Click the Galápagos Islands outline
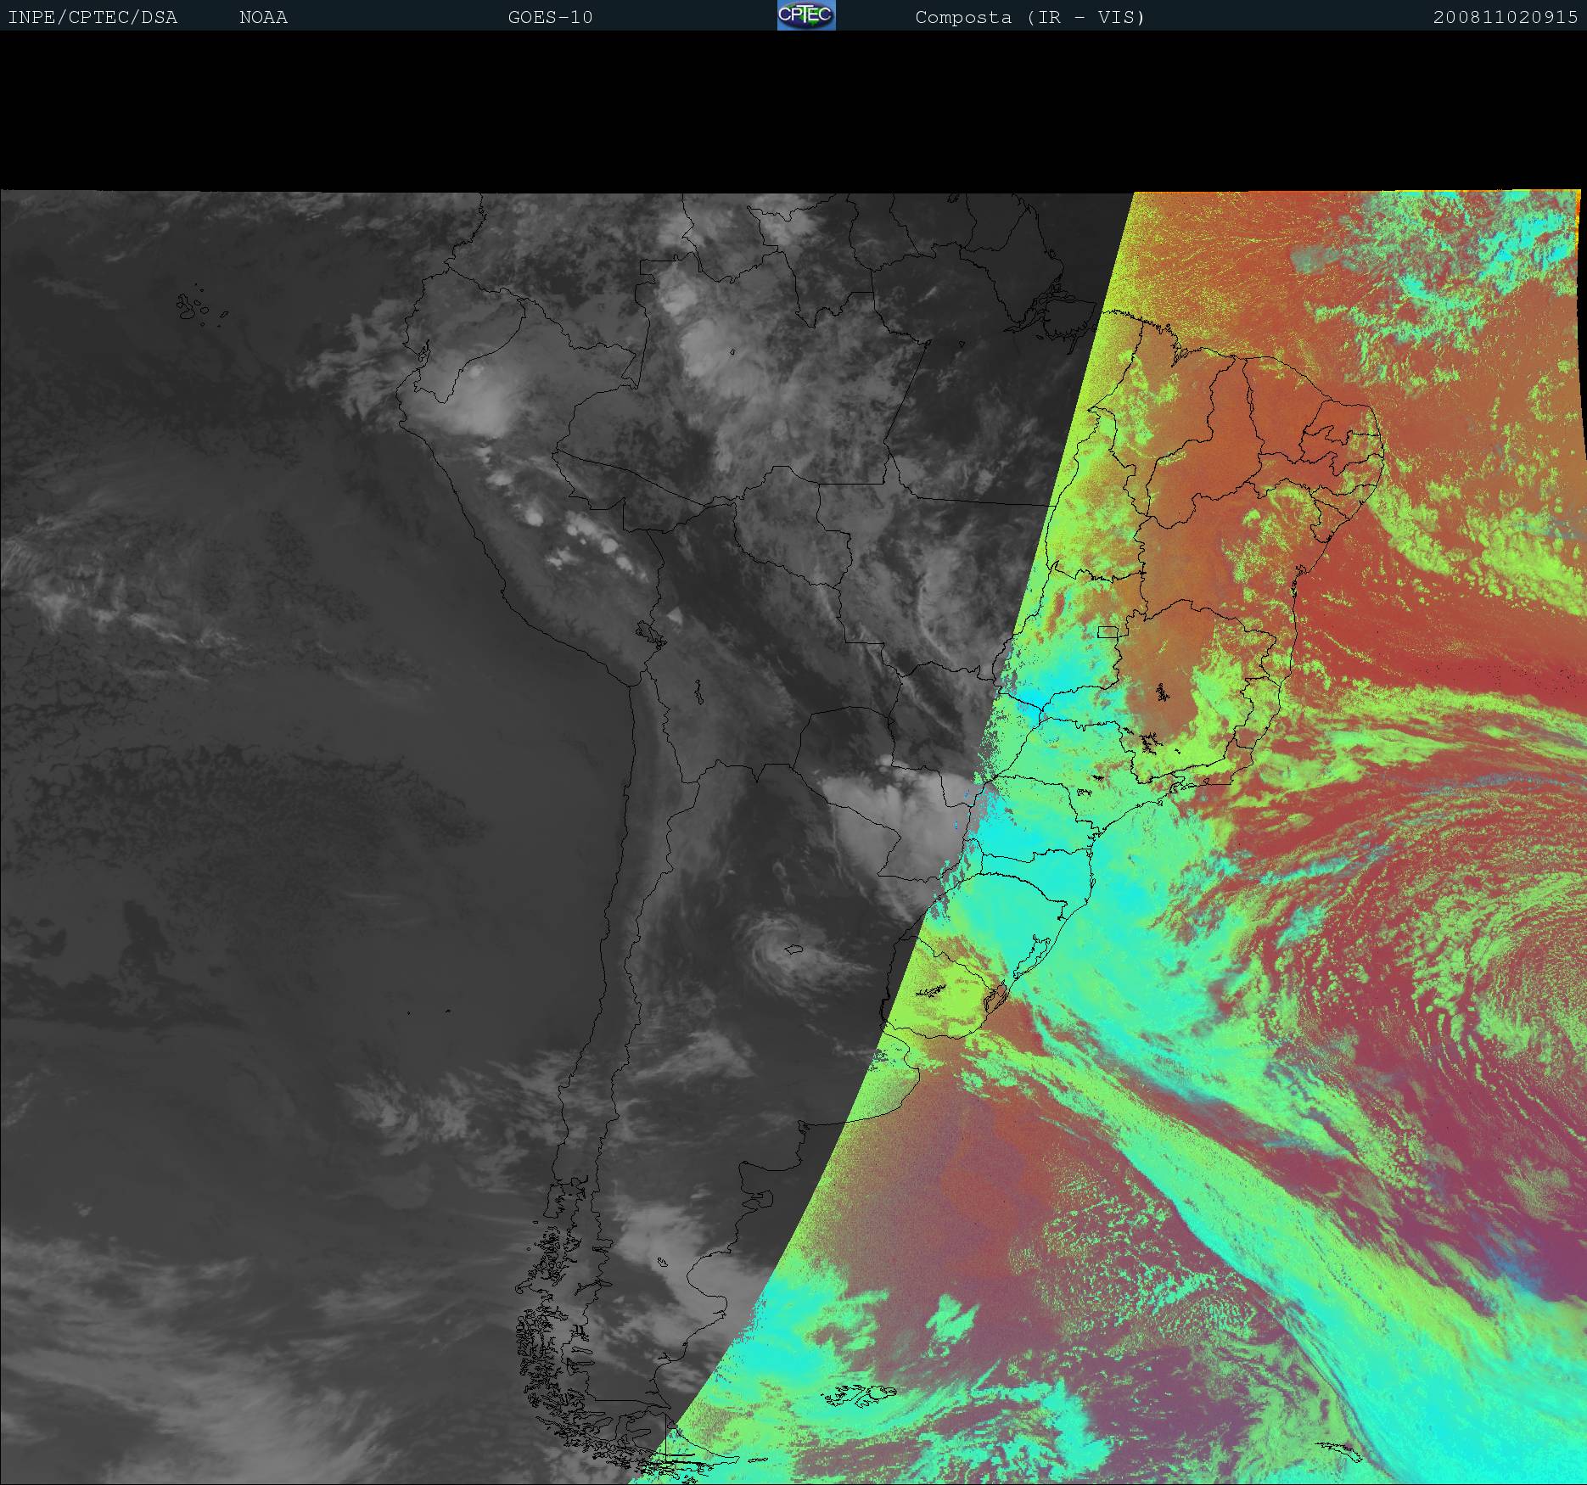The width and height of the screenshot is (1587, 1485). 193,307
